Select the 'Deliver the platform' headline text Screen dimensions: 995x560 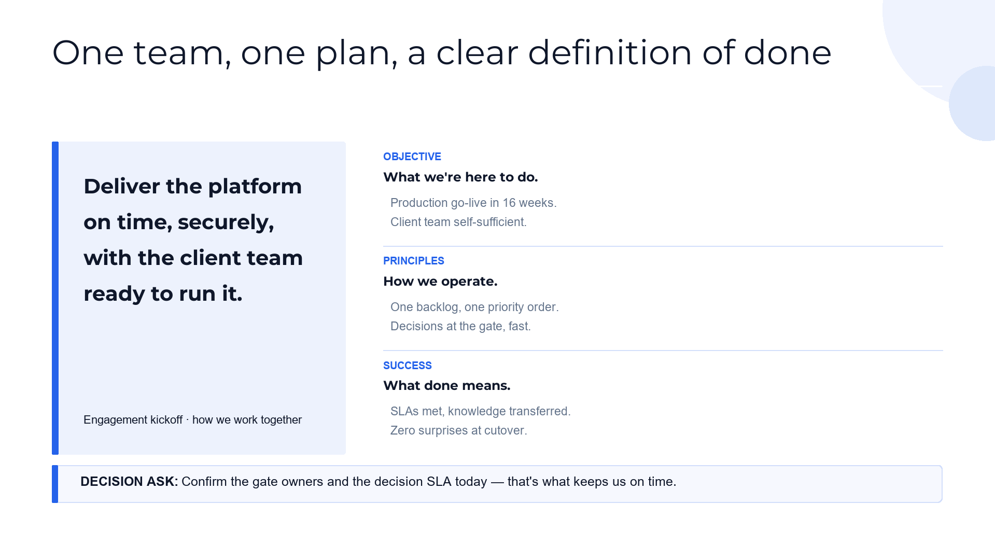(x=193, y=240)
